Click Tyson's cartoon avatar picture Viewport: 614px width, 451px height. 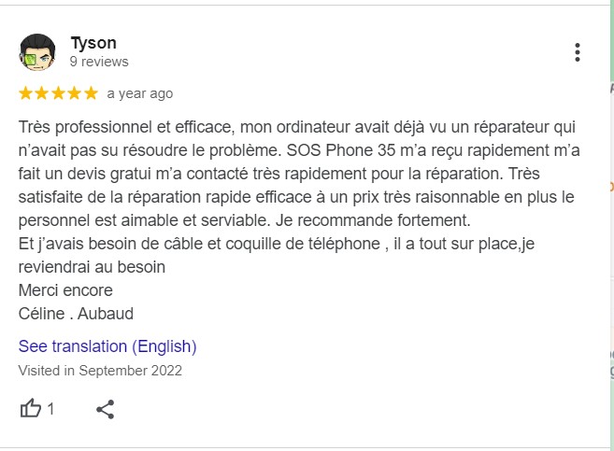[x=37, y=52]
